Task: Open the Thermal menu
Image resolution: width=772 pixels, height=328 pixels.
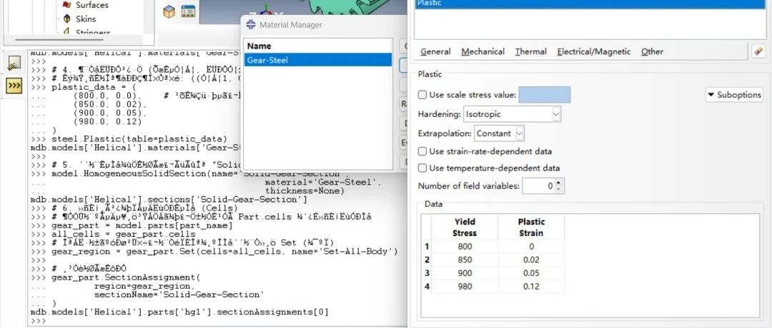Action: coord(530,51)
